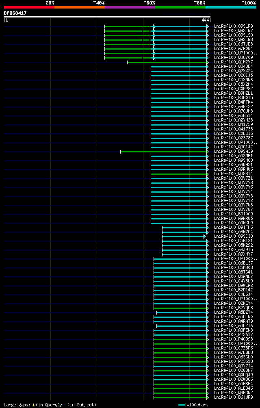The width and height of the screenshot is (260, 408).
Task: Select hit label UniRef100_C5XNN6
Action: 233,80
